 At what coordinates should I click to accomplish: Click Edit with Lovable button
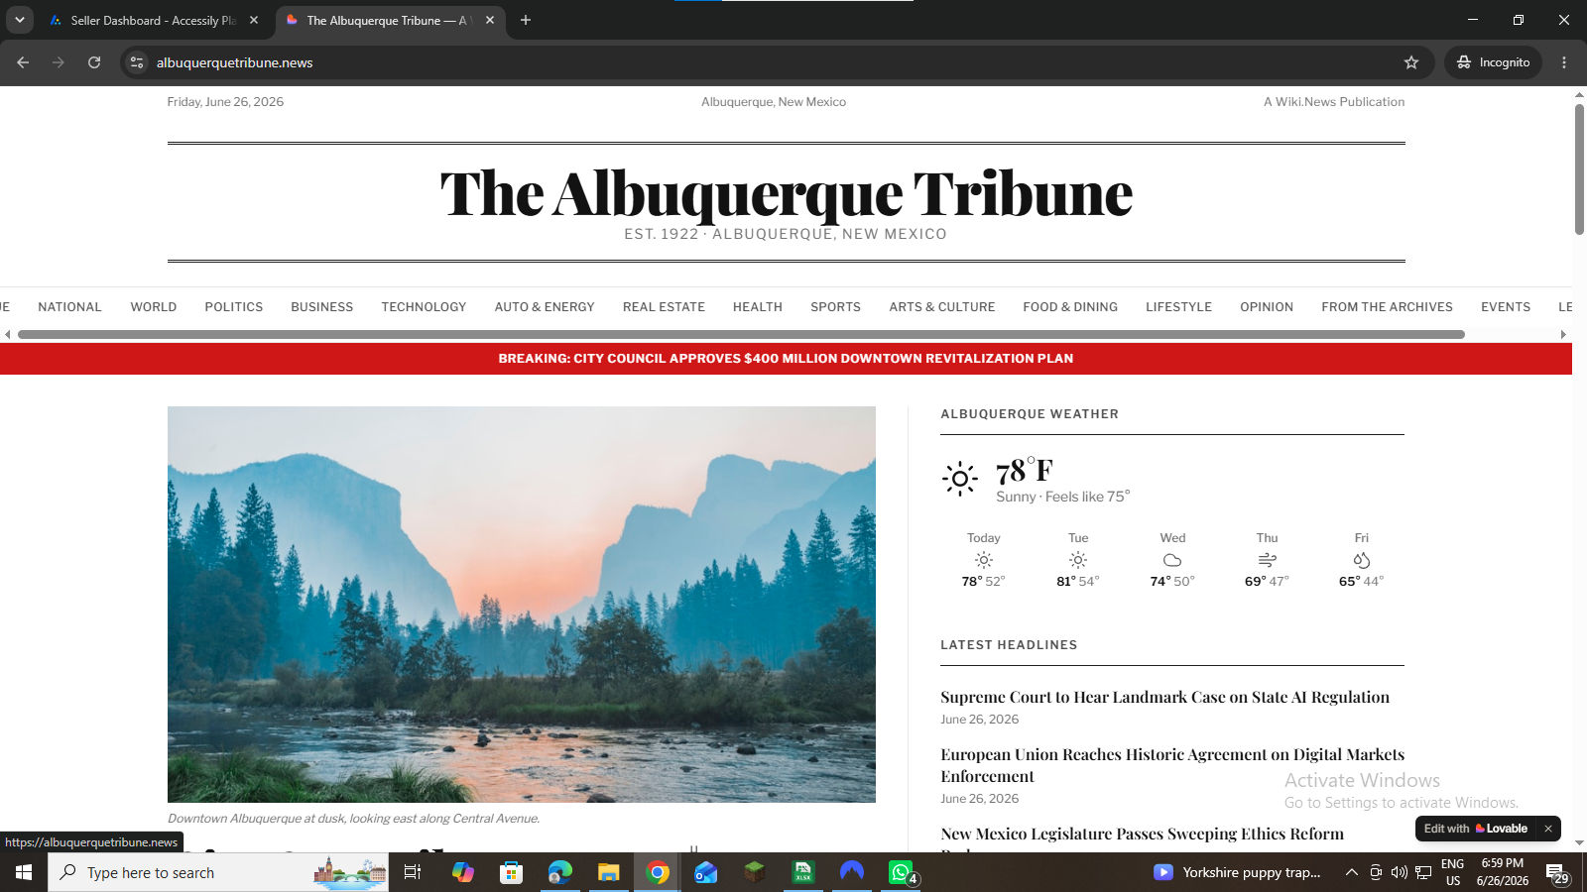point(1476,829)
